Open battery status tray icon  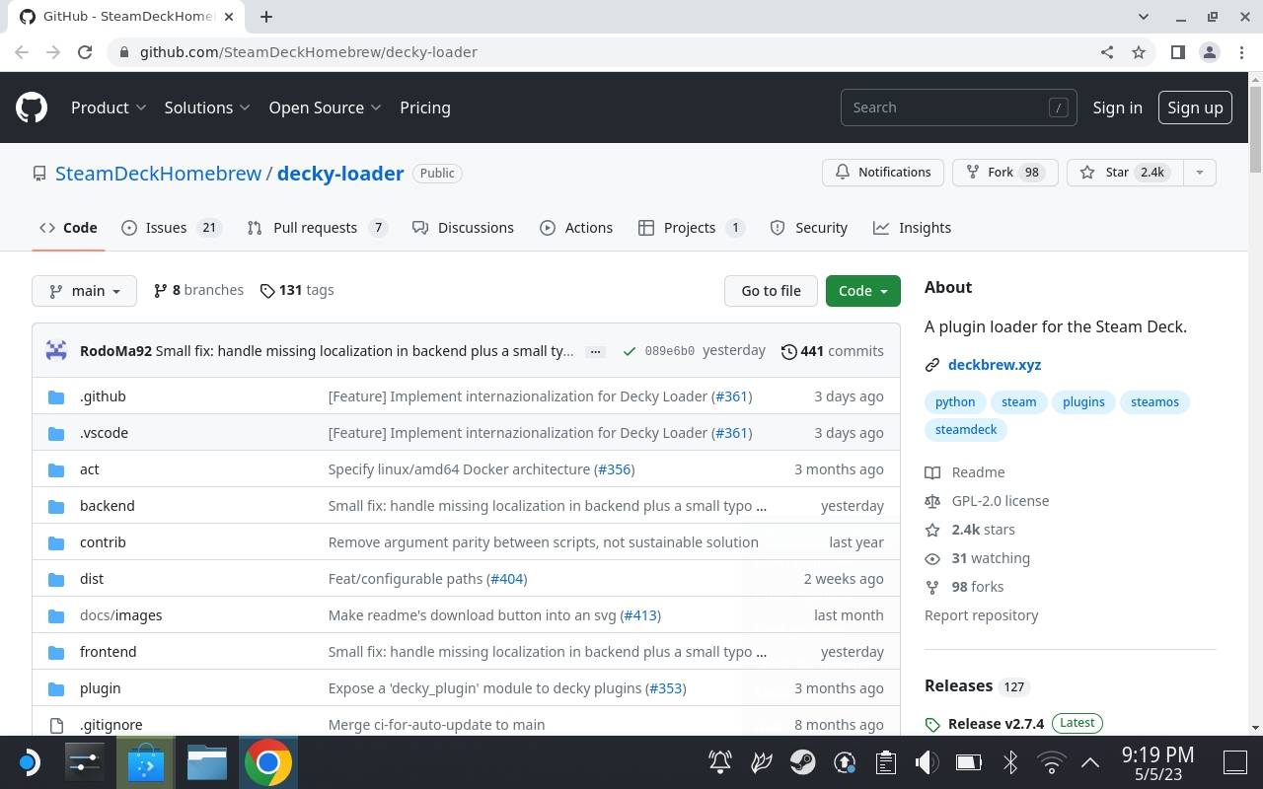click(x=967, y=762)
